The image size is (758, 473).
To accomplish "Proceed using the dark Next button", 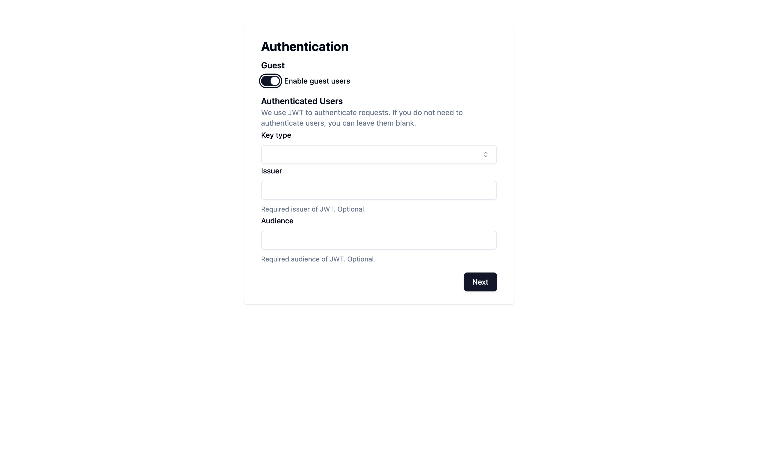I will tap(480, 282).
